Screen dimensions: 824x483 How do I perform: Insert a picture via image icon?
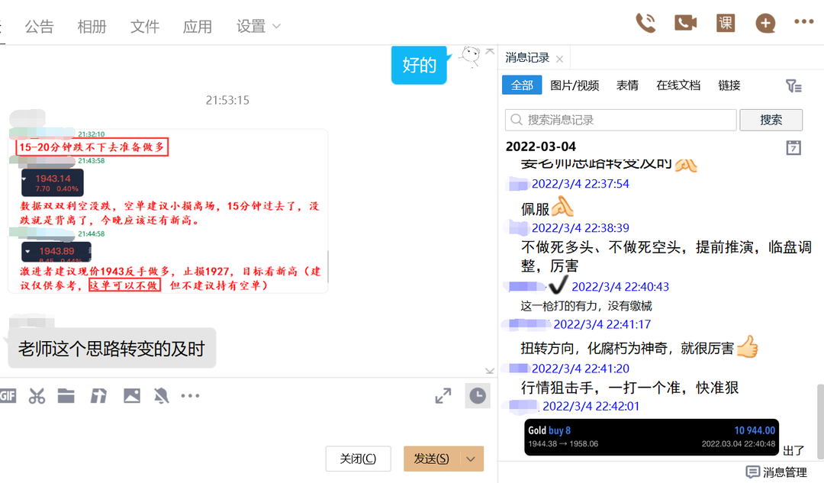[x=131, y=395]
